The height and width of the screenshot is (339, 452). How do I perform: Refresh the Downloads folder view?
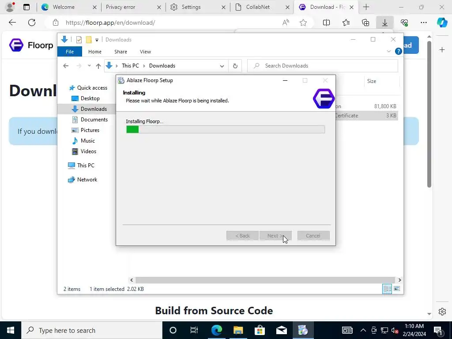point(235,66)
